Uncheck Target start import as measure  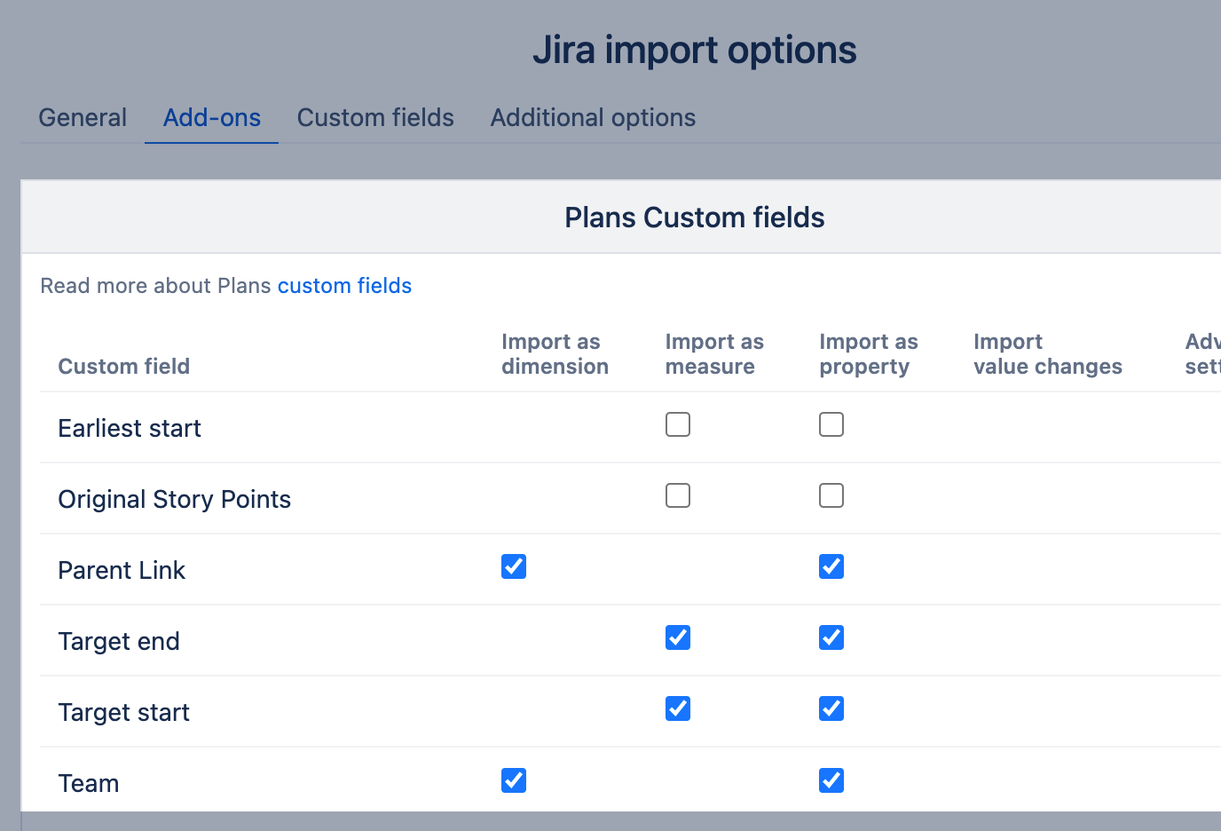click(x=678, y=709)
